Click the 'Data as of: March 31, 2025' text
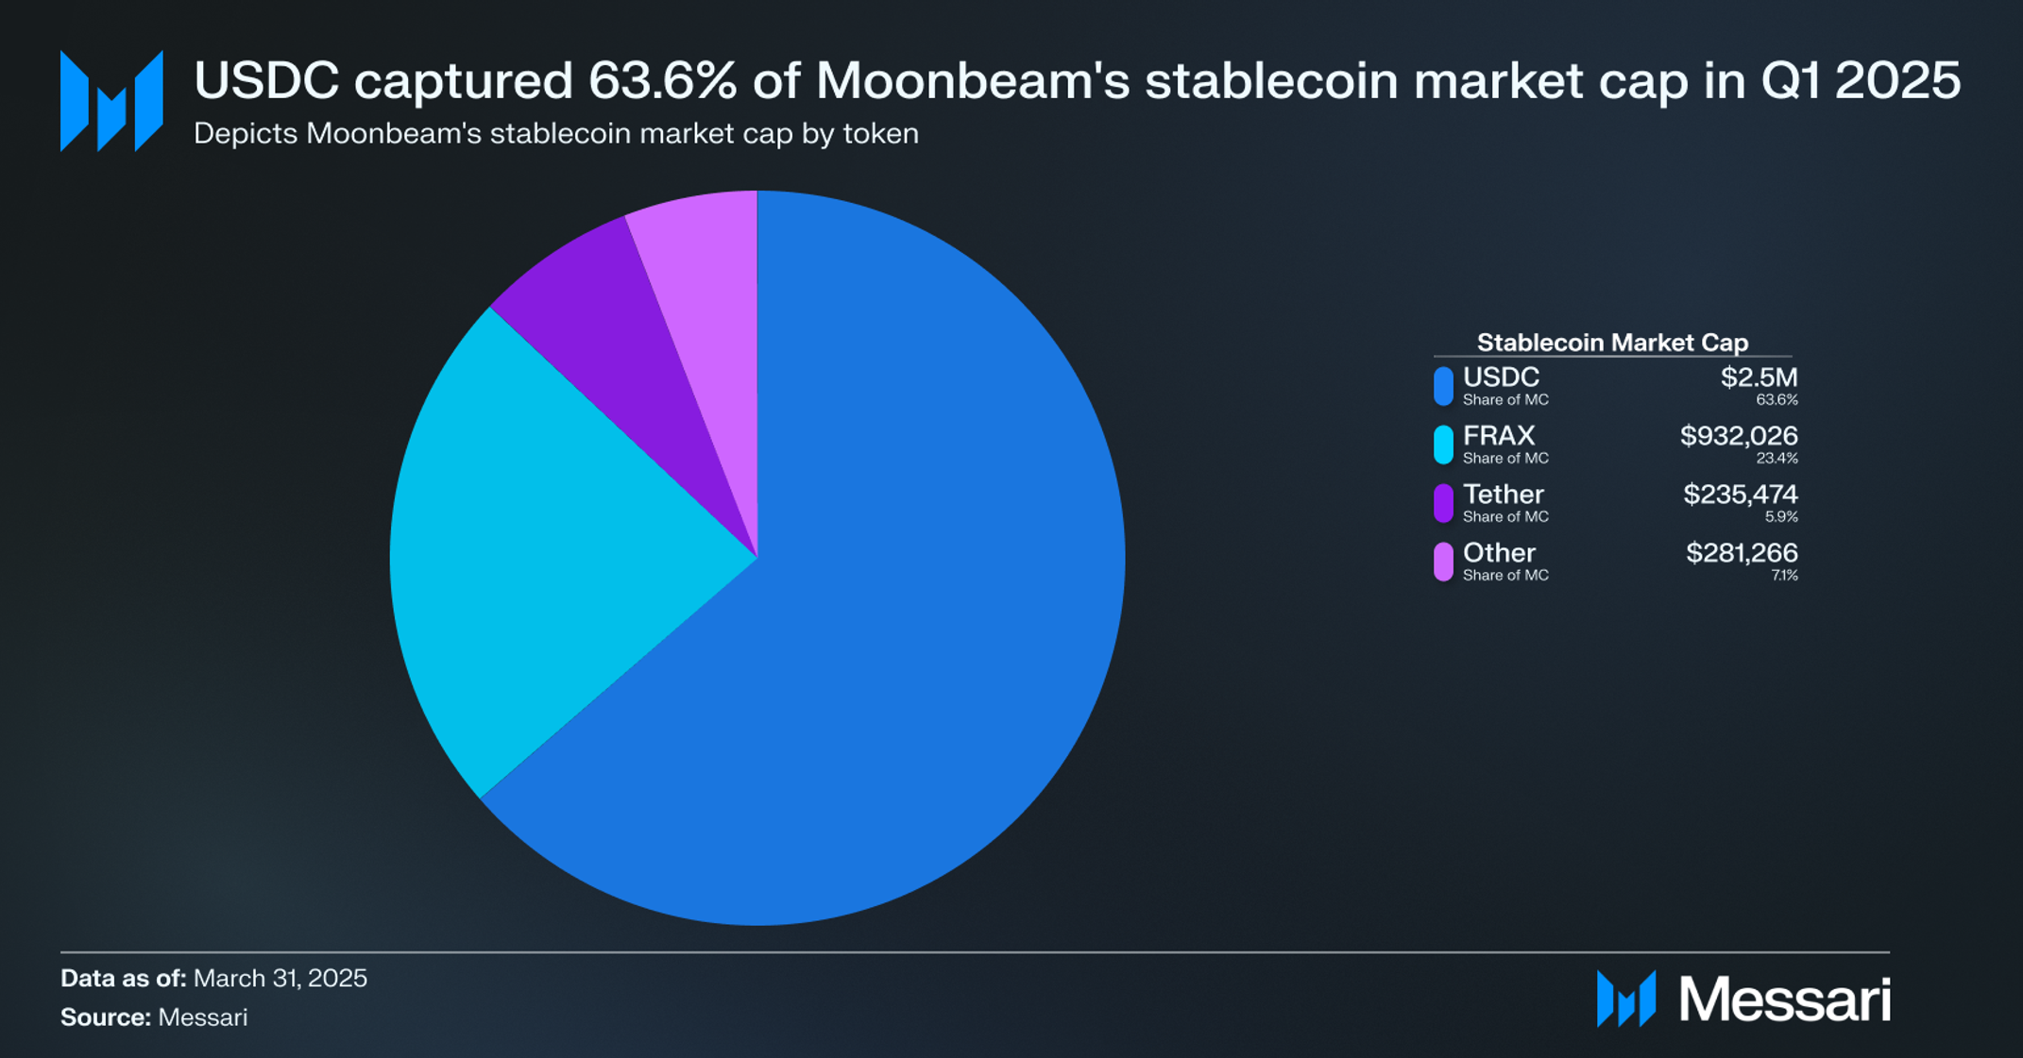 tap(213, 978)
